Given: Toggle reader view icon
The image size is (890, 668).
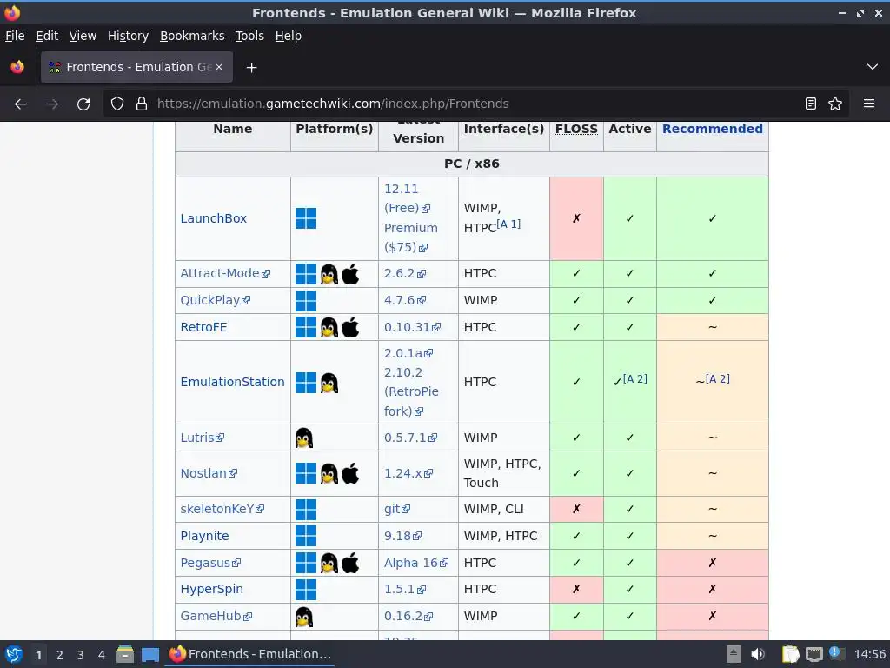Looking at the screenshot, I should (x=811, y=104).
